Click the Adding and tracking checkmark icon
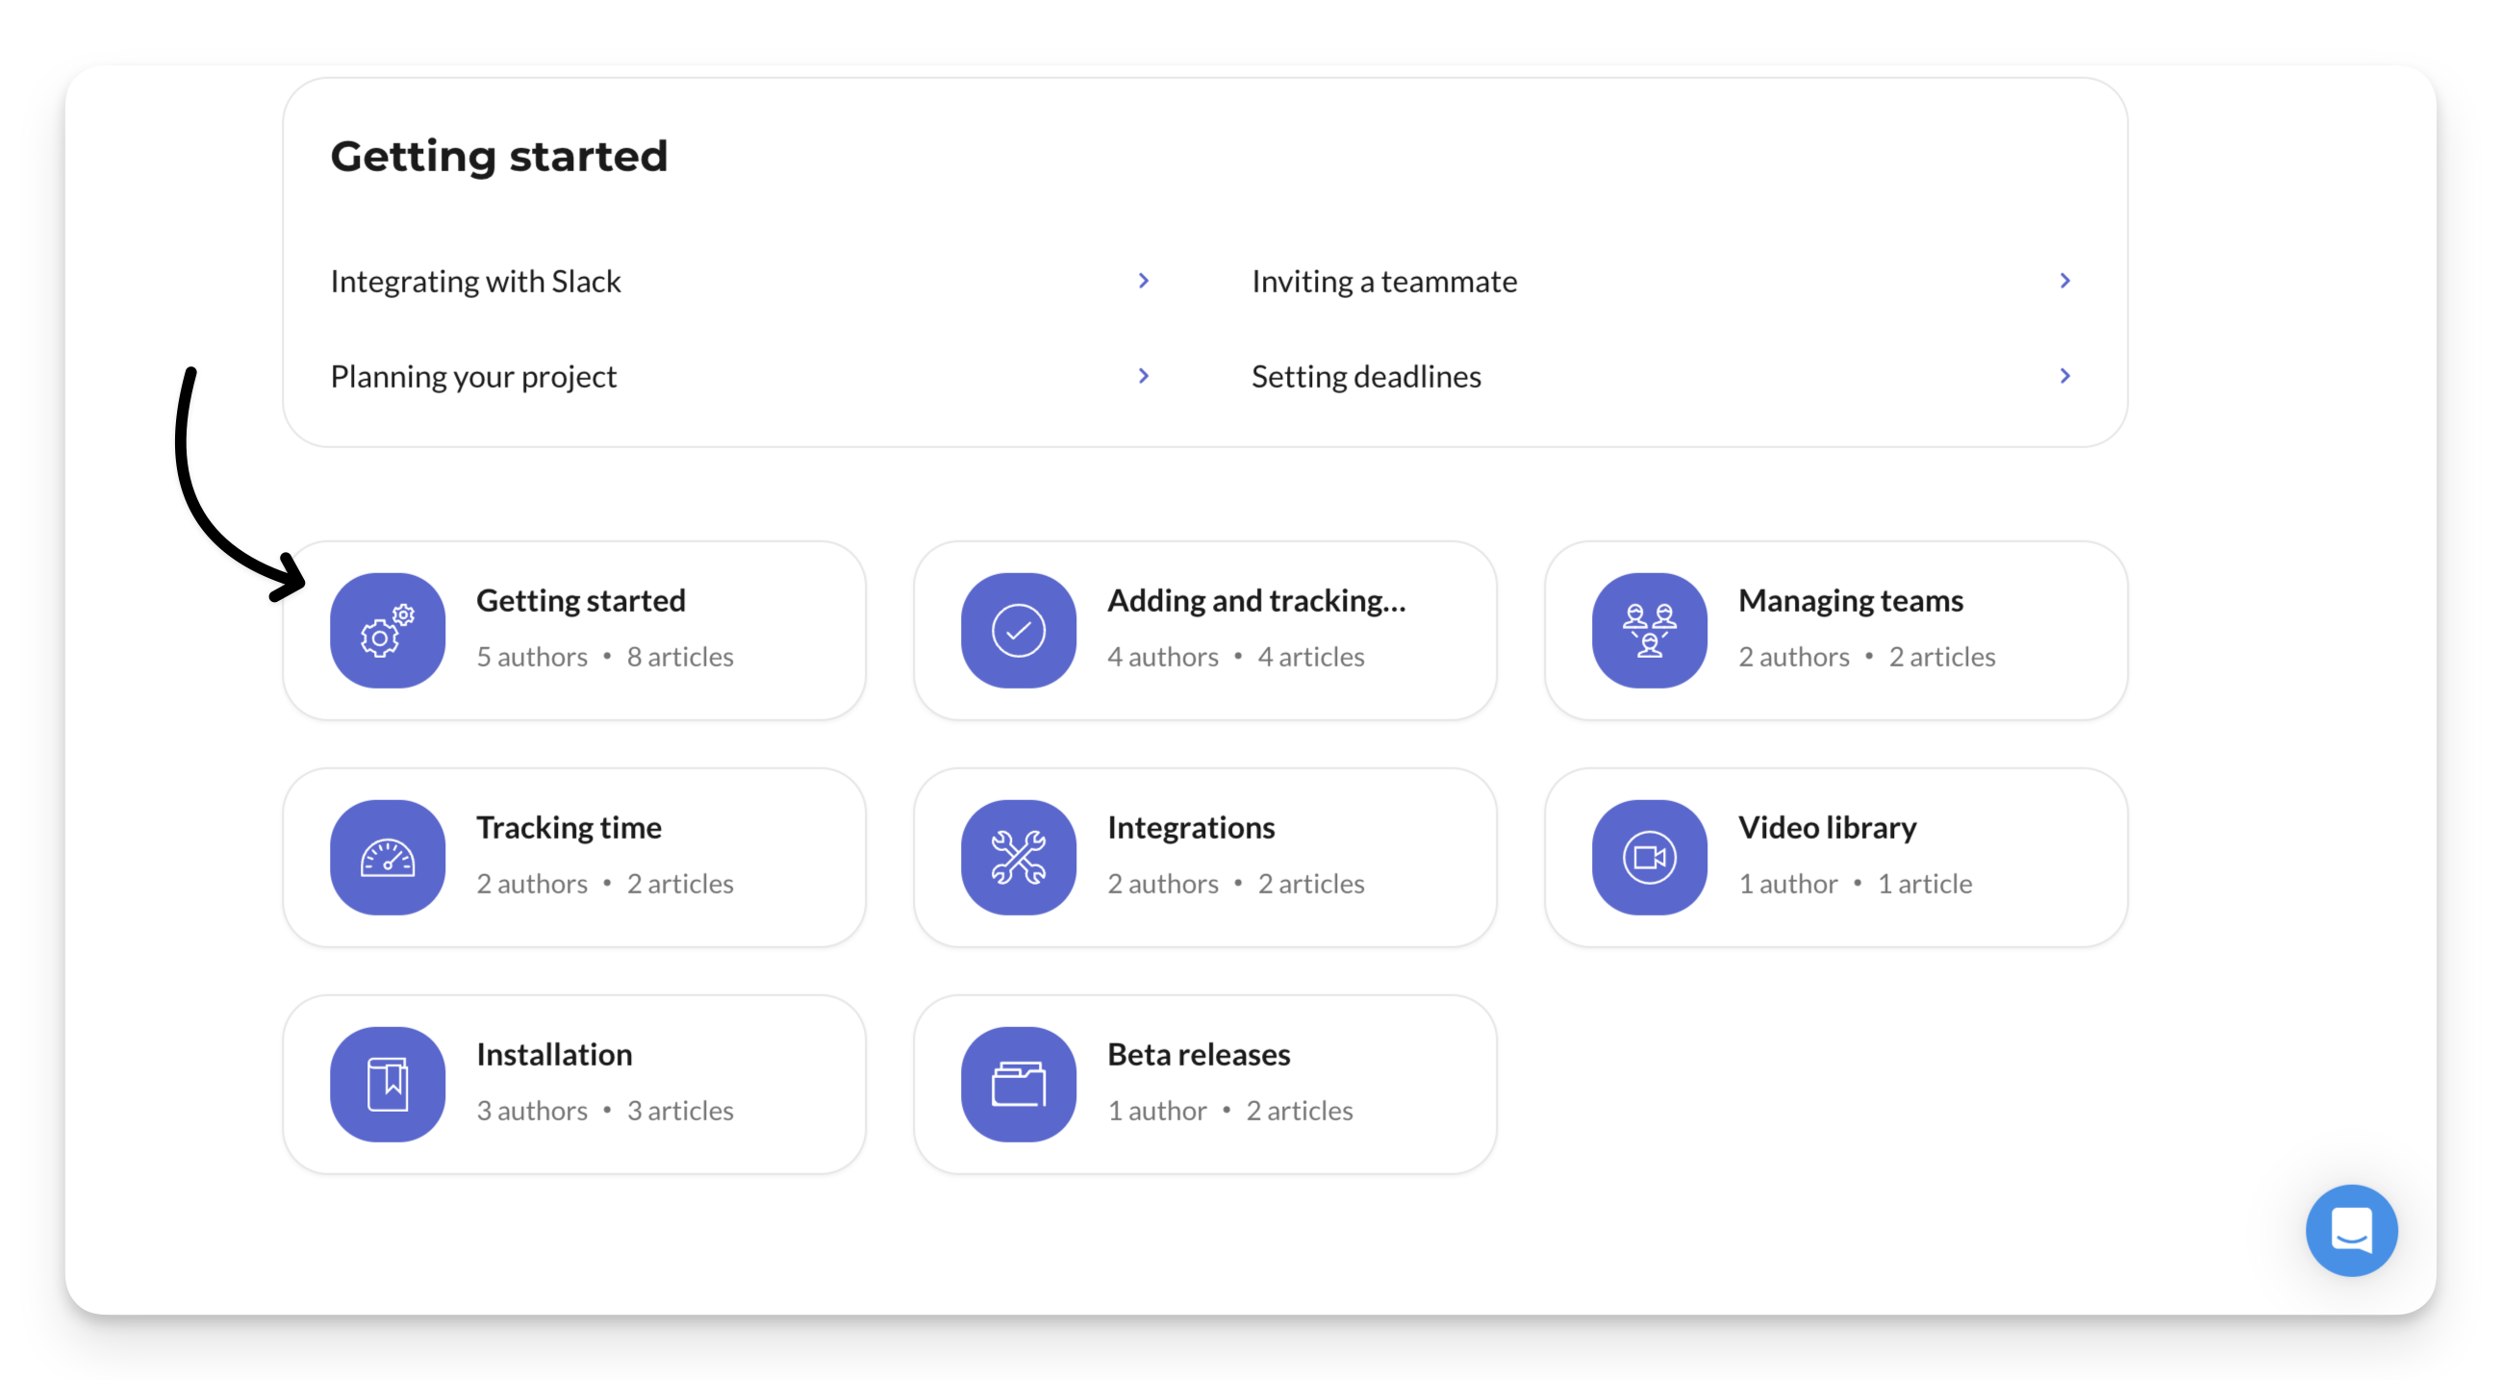 1018,630
